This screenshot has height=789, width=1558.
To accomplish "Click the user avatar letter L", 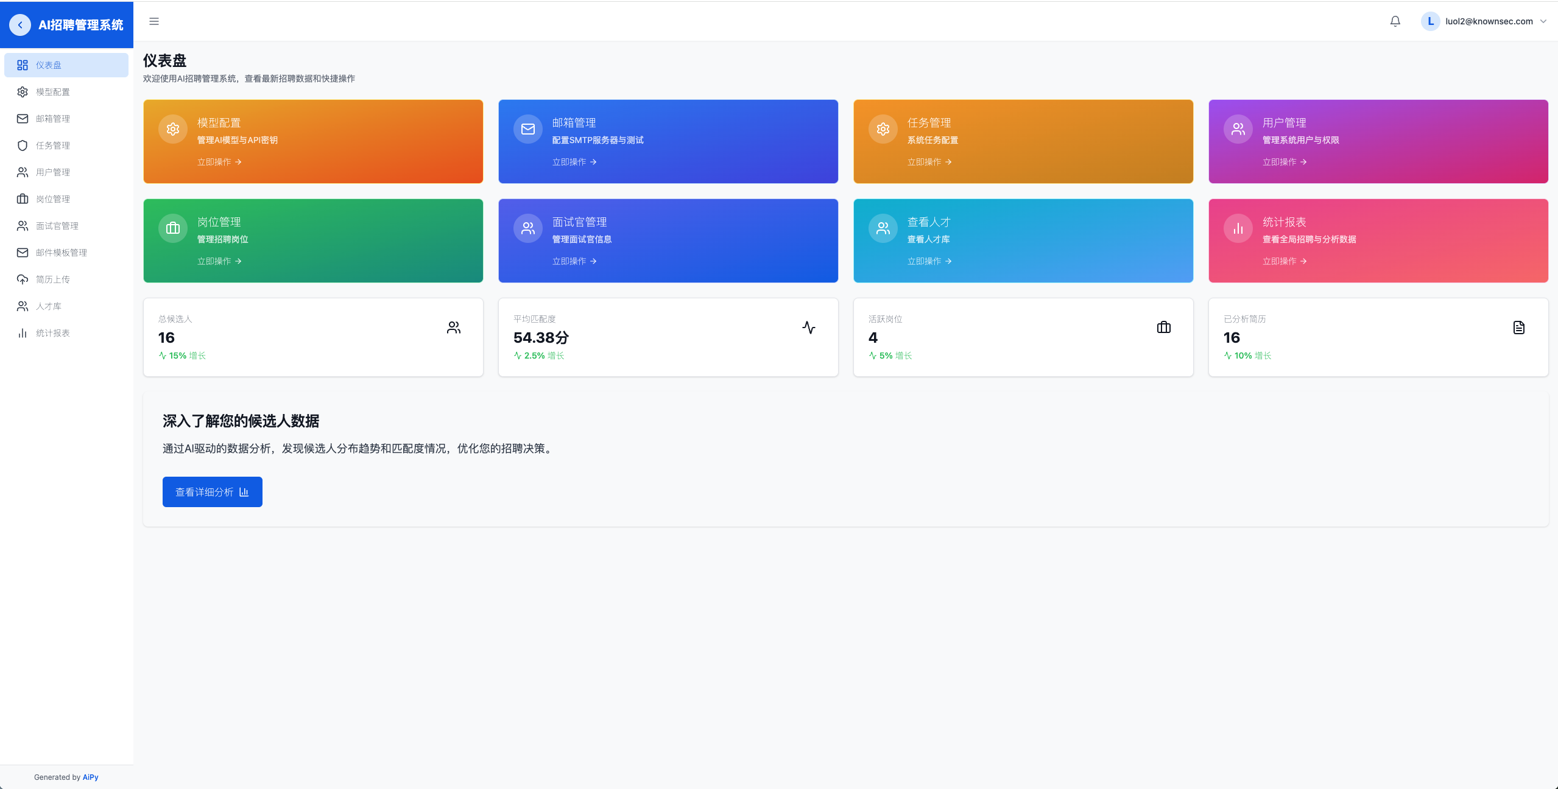I will tap(1430, 21).
